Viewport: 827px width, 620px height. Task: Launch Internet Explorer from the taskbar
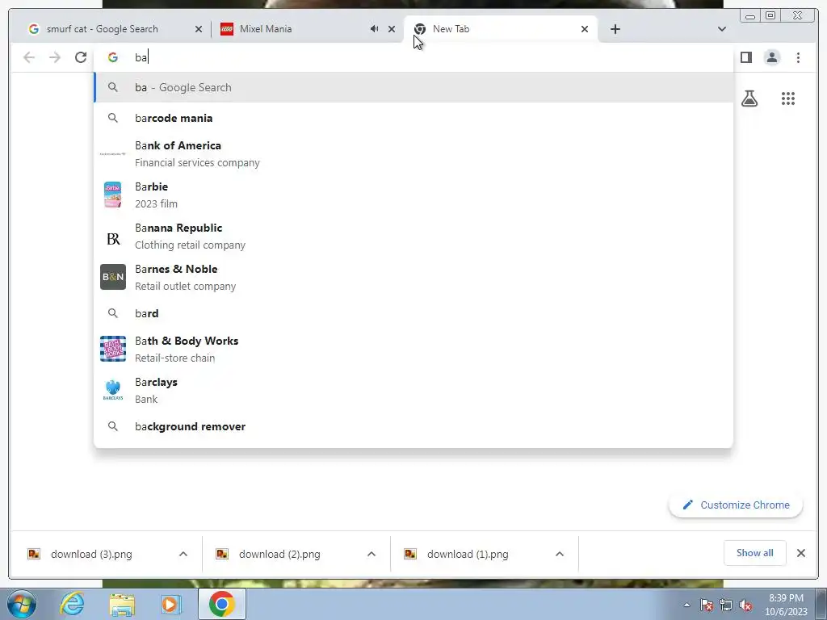coord(72,604)
